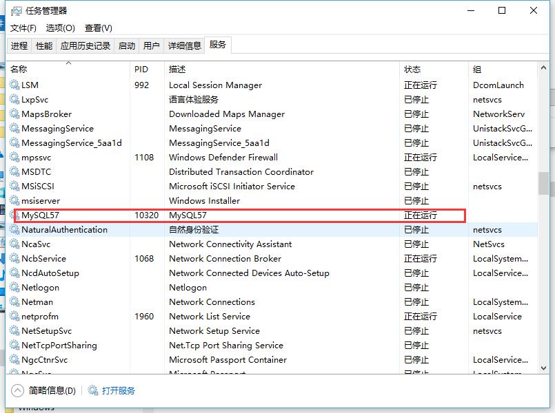Switch to the 用户 tab
The height and width of the screenshot is (413, 555).
[x=152, y=45]
